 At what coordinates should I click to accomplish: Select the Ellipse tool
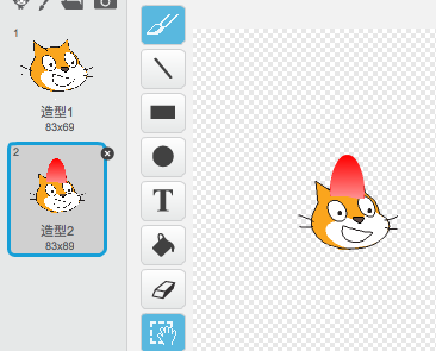coord(163,156)
